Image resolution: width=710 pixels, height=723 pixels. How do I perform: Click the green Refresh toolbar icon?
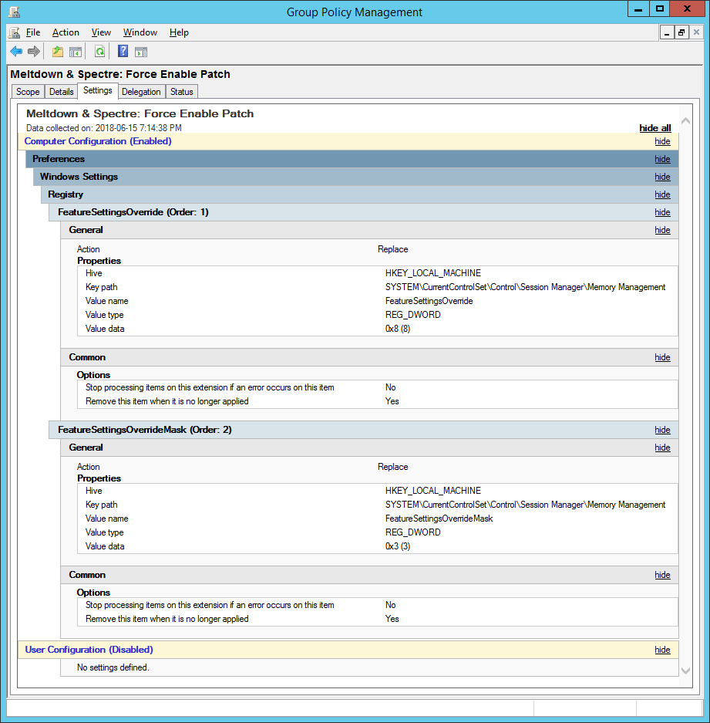pos(99,52)
